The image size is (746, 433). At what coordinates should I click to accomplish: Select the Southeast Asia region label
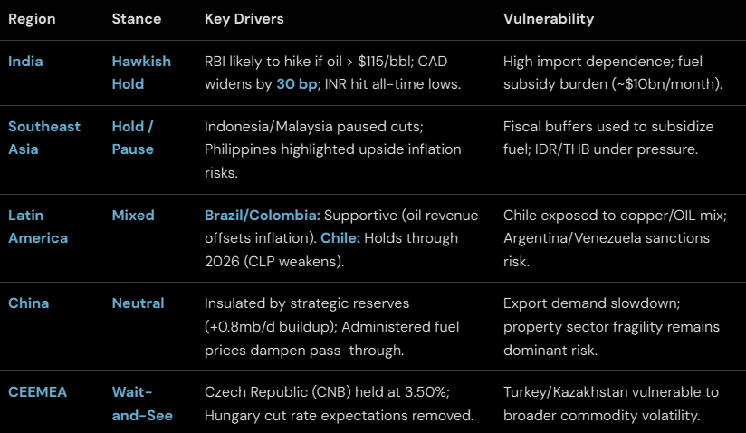point(43,137)
